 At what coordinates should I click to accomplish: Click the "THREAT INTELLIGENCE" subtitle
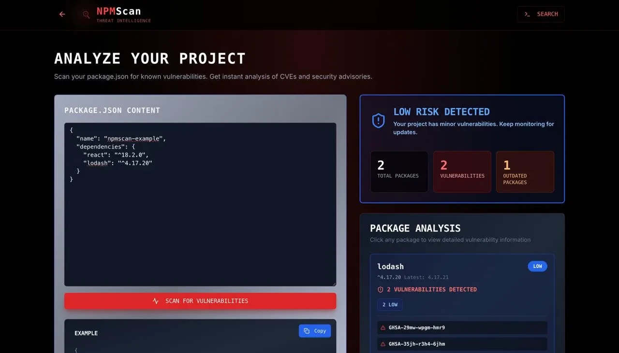pos(124,21)
